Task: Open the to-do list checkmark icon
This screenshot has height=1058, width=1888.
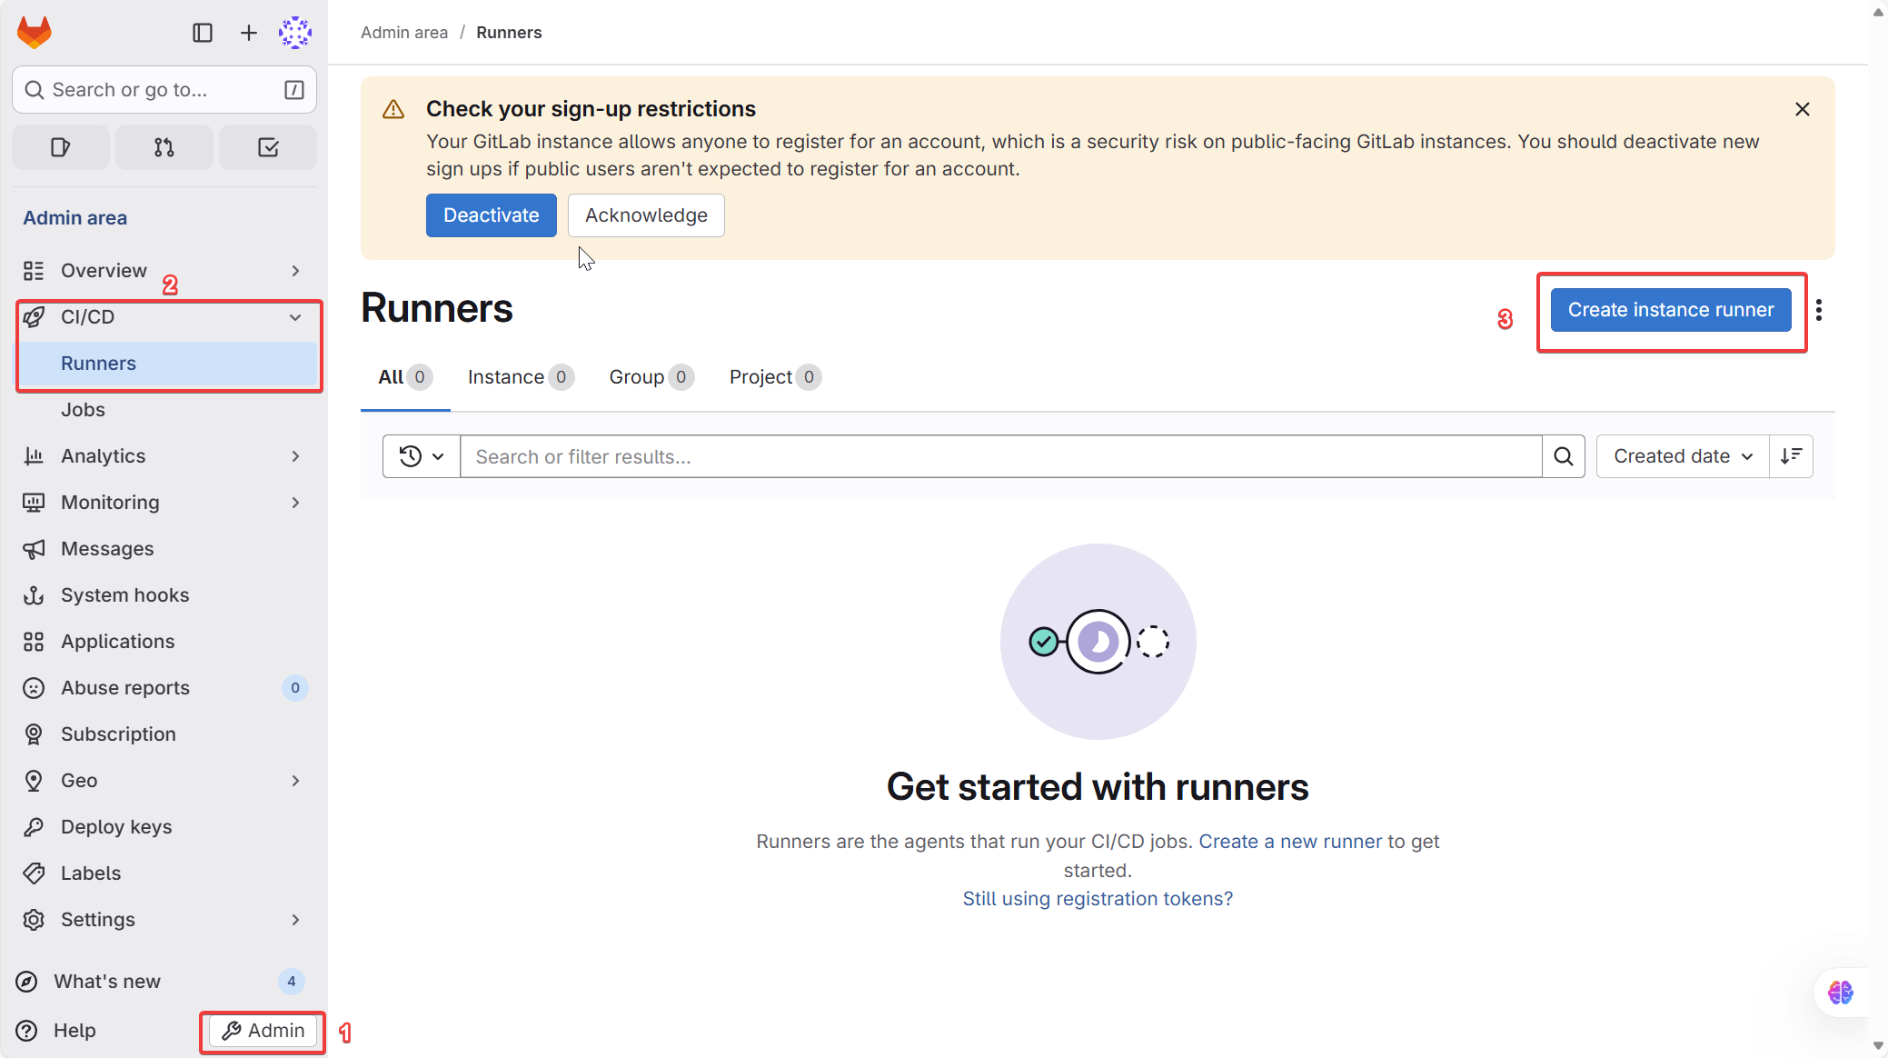Action: click(x=267, y=146)
